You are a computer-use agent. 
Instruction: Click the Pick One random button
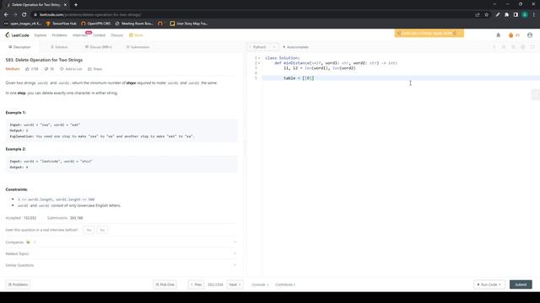pyautogui.click(x=165, y=284)
